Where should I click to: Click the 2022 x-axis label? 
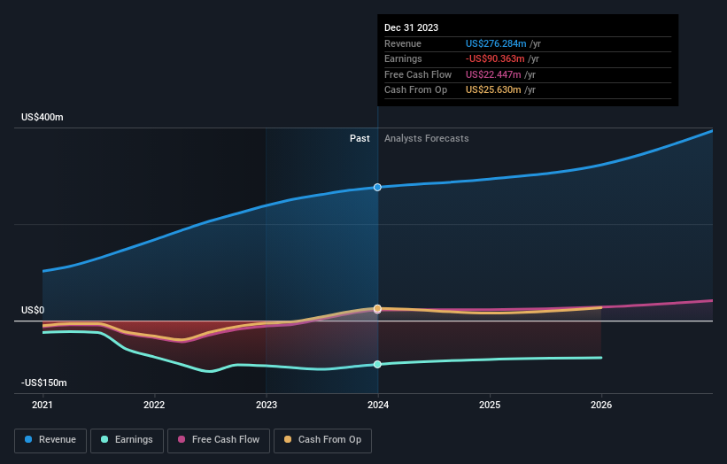(154, 406)
